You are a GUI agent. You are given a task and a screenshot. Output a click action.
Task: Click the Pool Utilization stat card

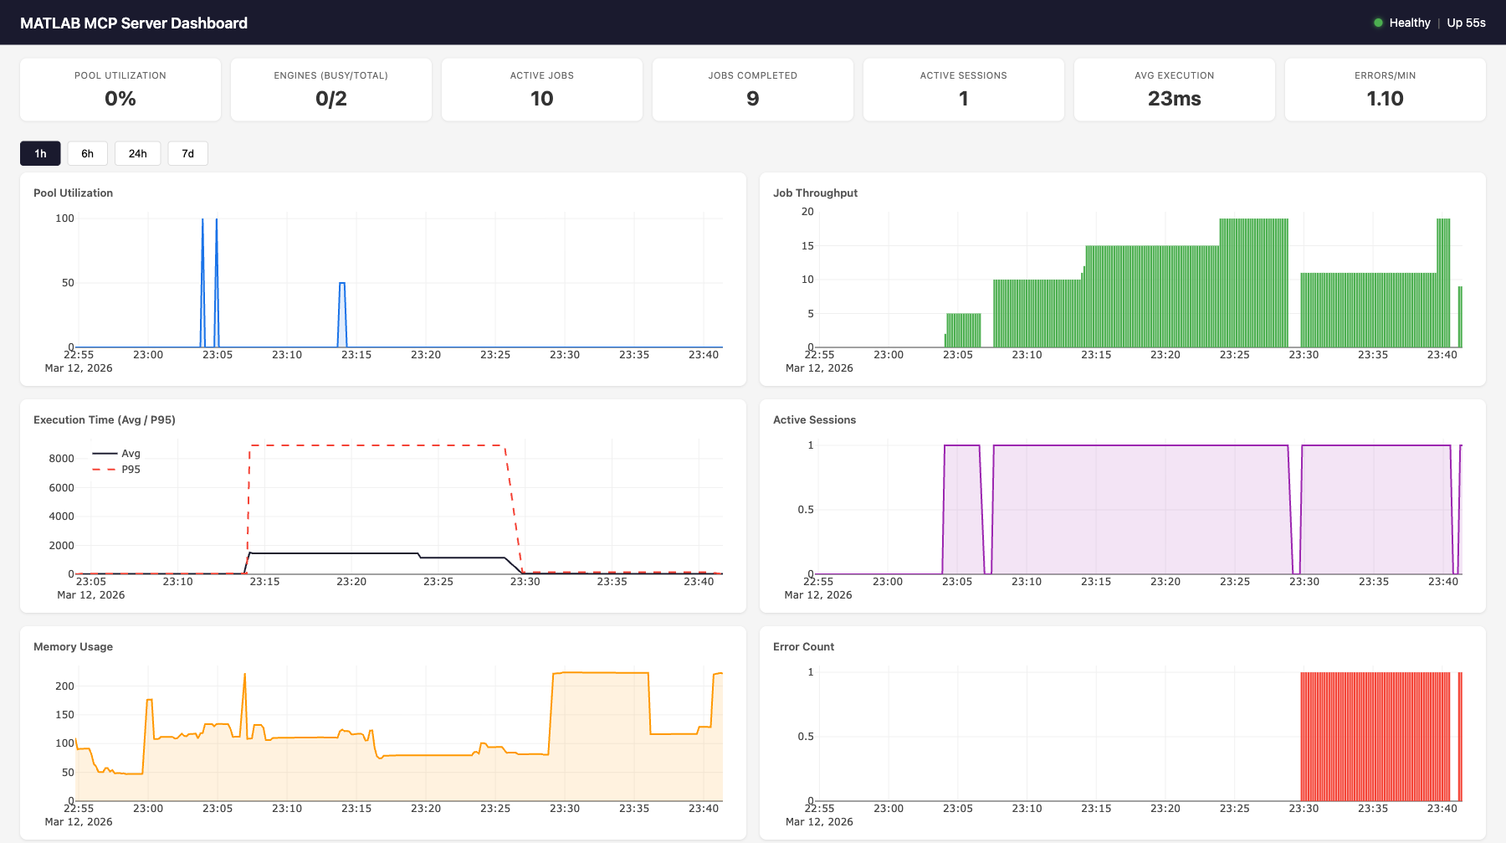[120, 89]
